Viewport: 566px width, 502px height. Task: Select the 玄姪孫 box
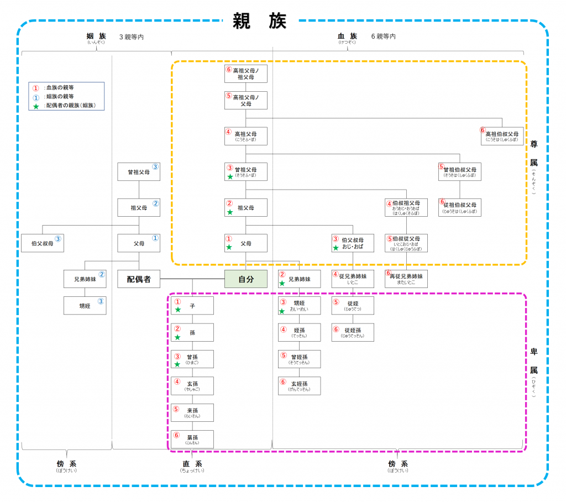tap(299, 386)
